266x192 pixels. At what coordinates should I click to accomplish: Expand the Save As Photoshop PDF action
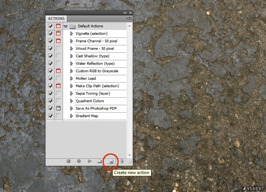(71, 109)
